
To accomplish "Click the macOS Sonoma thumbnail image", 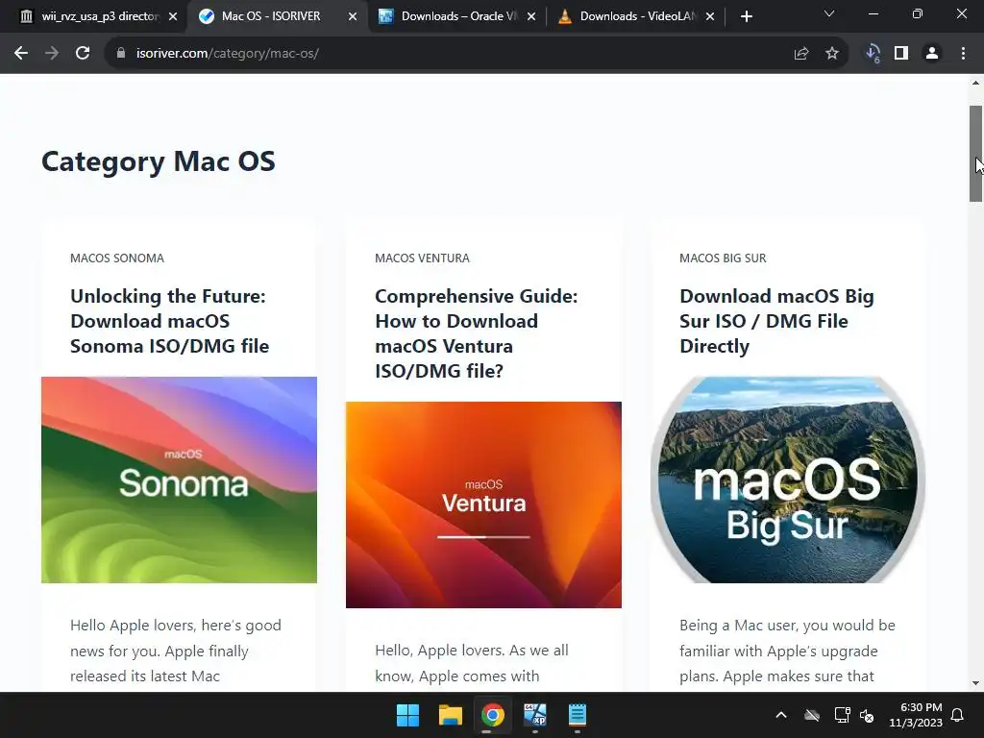I will point(179,480).
